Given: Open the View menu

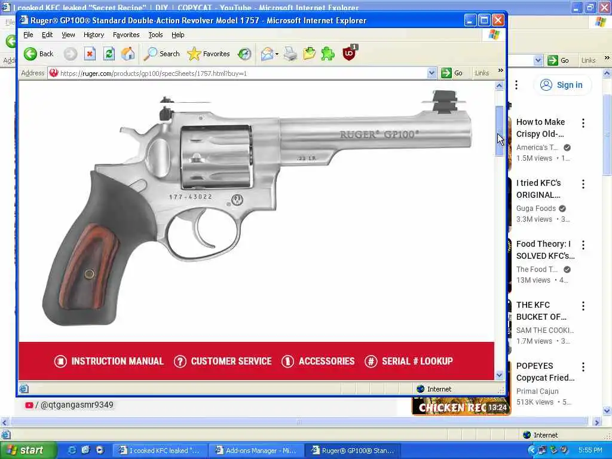Looking at the screenshot, I should coord(68,35).
